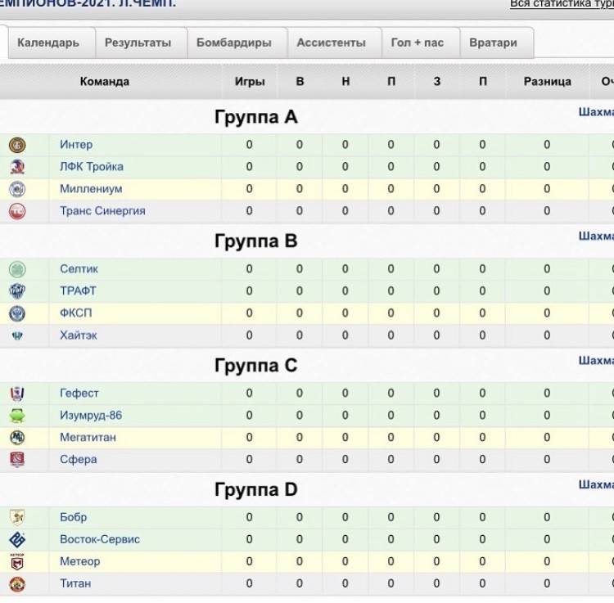The image size is (614, 603).
Task: Open Шахматка link for Группа A
Action: click(x=596, y=112)
